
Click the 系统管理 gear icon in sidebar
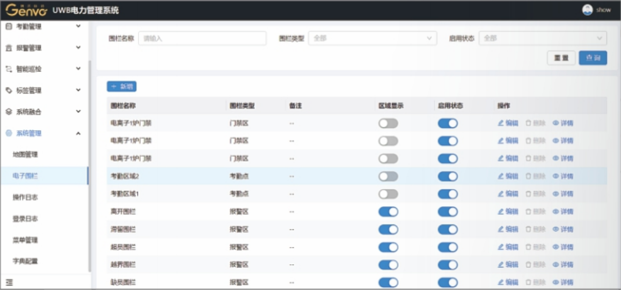tap(9, 134)
